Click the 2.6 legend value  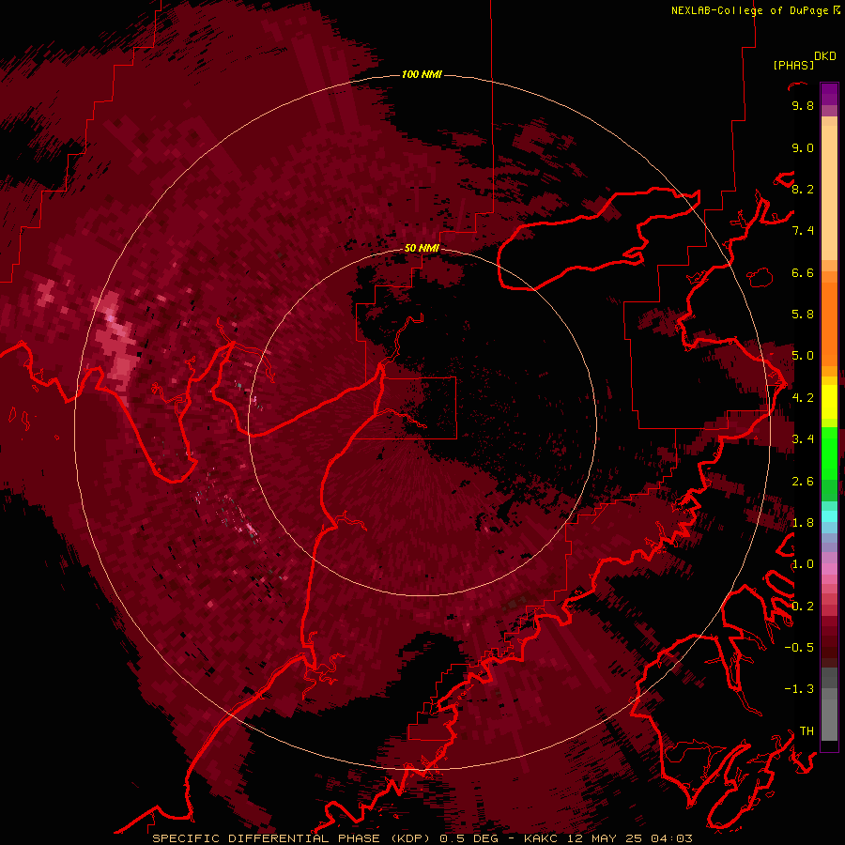coord(803,482)
